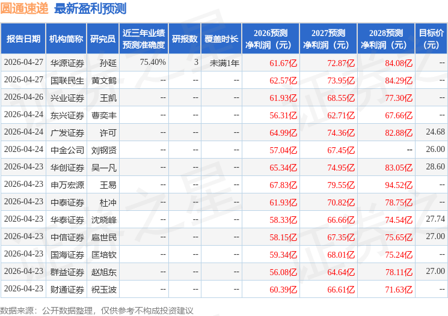The height and width of the screenshot is (316, 448).
Task: Click the 94.52亿 2028 forecast value
Action: (x=399, y=185)
